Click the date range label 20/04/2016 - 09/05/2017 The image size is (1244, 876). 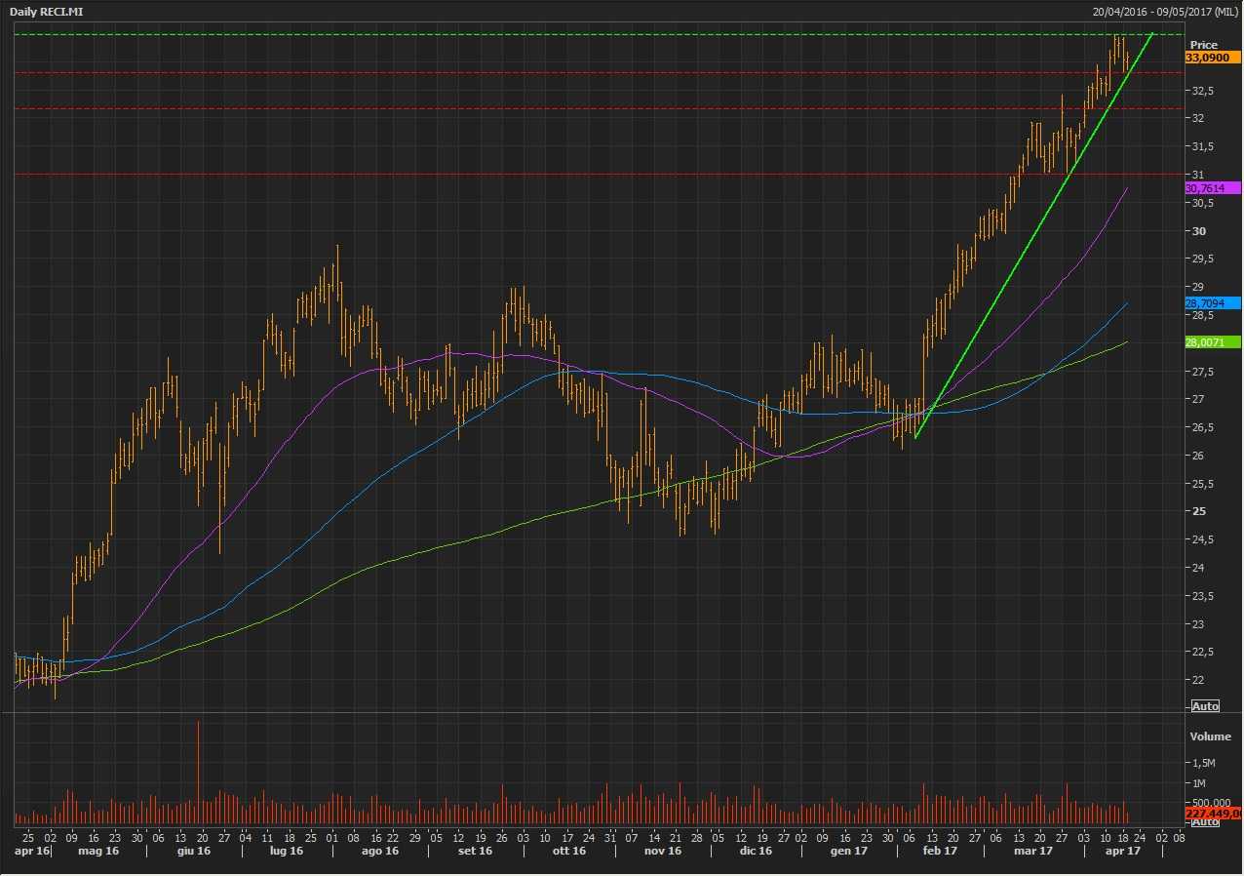click(1166, 11)
